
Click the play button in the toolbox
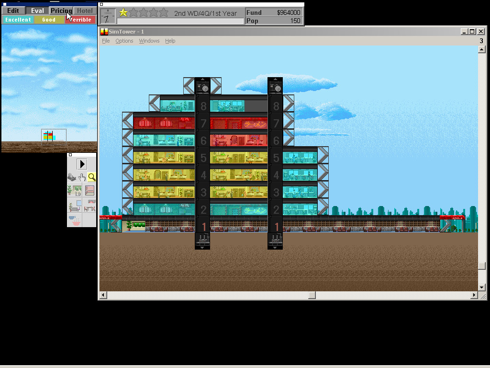(82, 164)
